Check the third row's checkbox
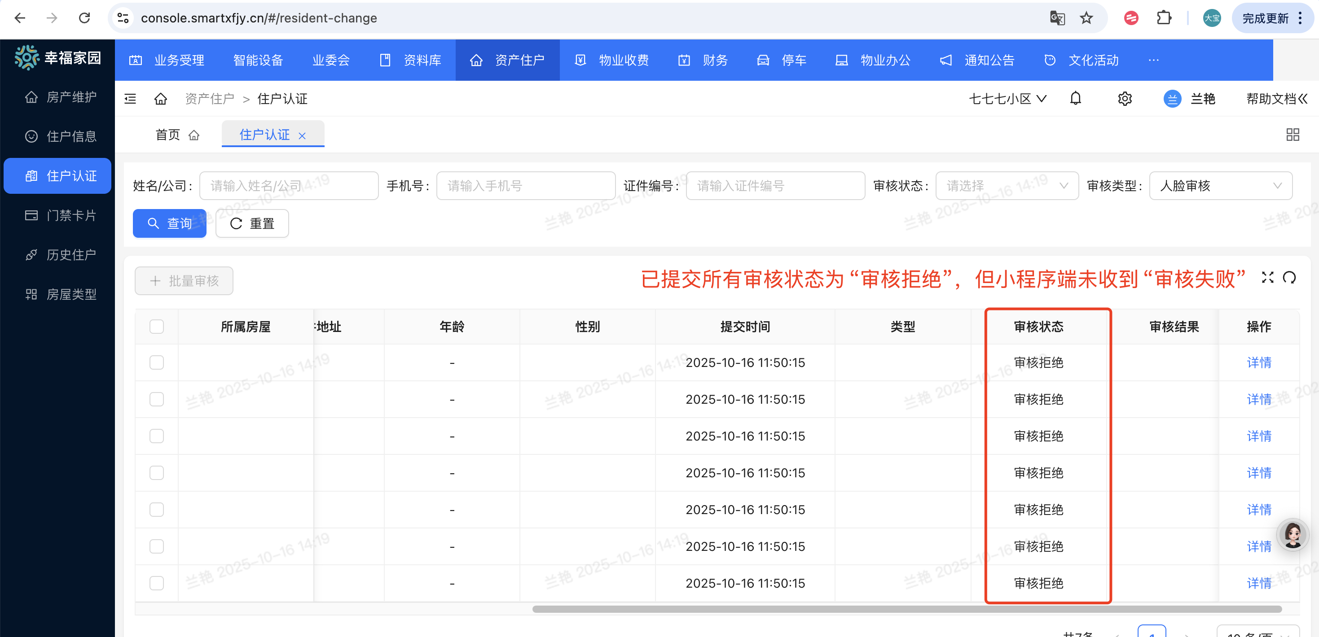Screen dimensions: 1319x637 pyautogui.click(x=156, y=436)
